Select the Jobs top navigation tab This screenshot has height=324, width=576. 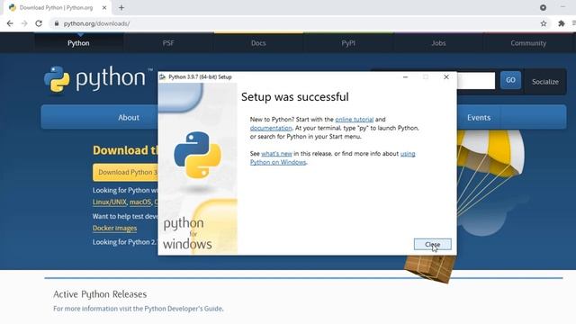(x=438, y=43)
